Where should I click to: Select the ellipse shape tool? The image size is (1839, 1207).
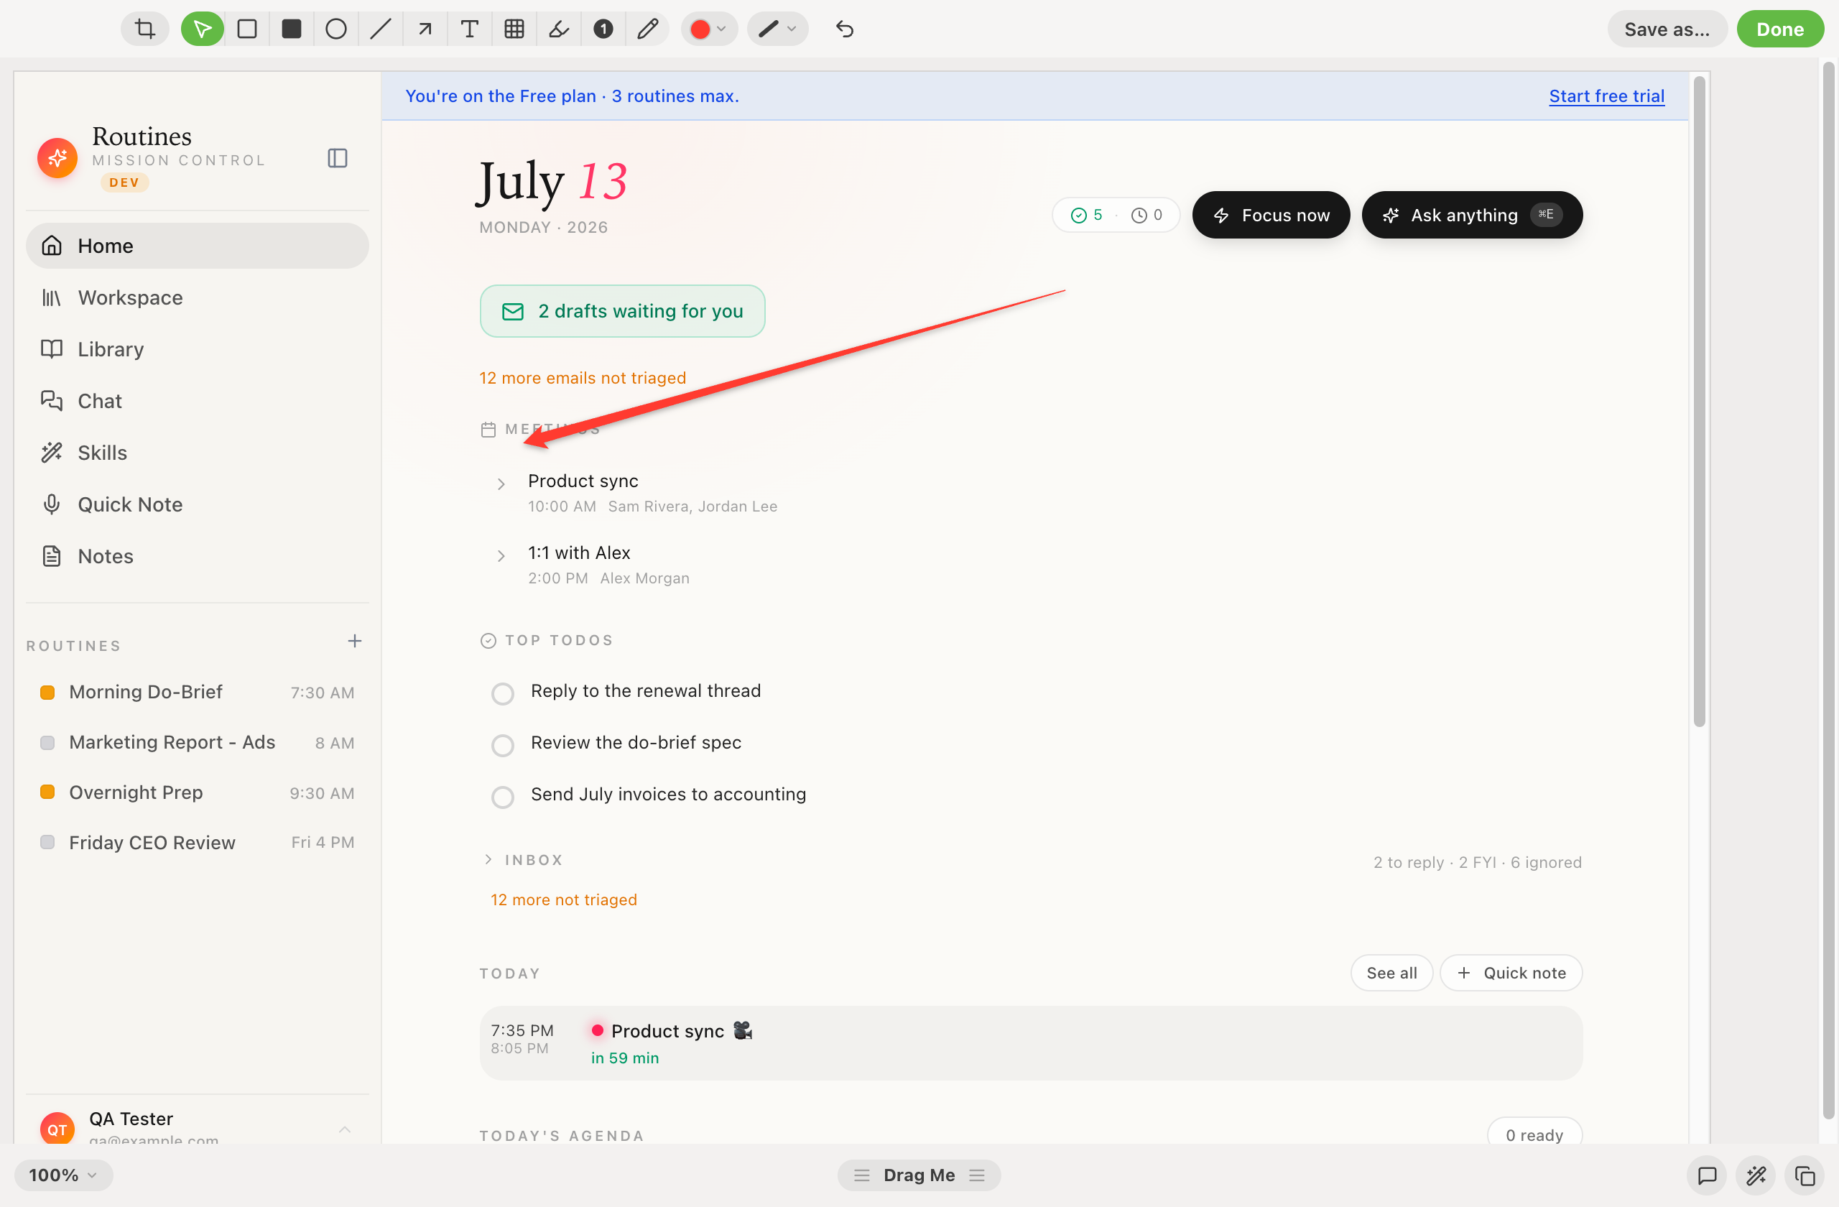pyautogui.click(x=336, y=29)
